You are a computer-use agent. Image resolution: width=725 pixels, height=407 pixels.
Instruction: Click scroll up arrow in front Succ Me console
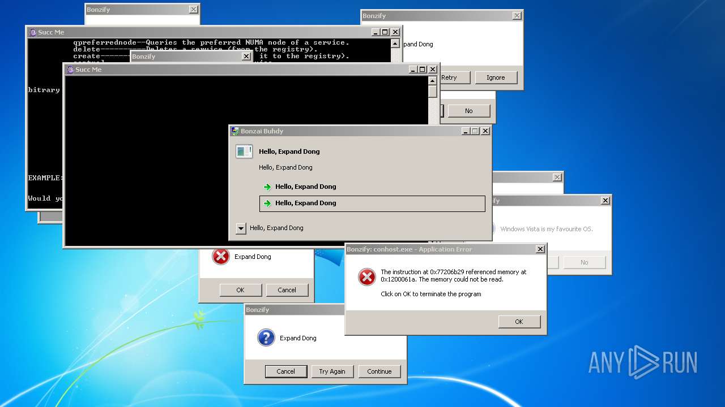pyautogui.click(x=433, y=81)
